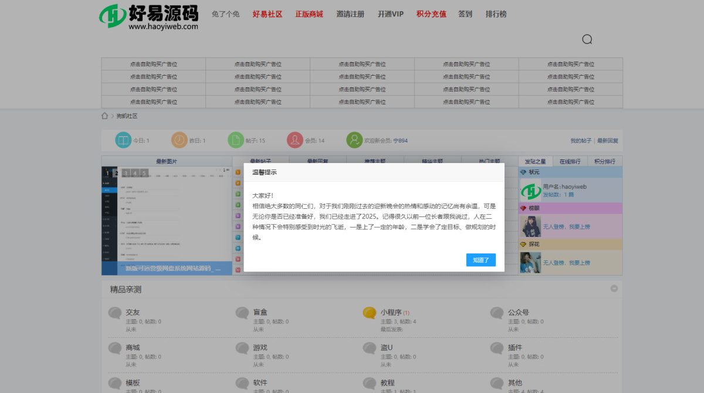This screenshot has width=704, height=393.
Task: Click 狗狗社区 breadcrumb link
Action: coord(127,116)
